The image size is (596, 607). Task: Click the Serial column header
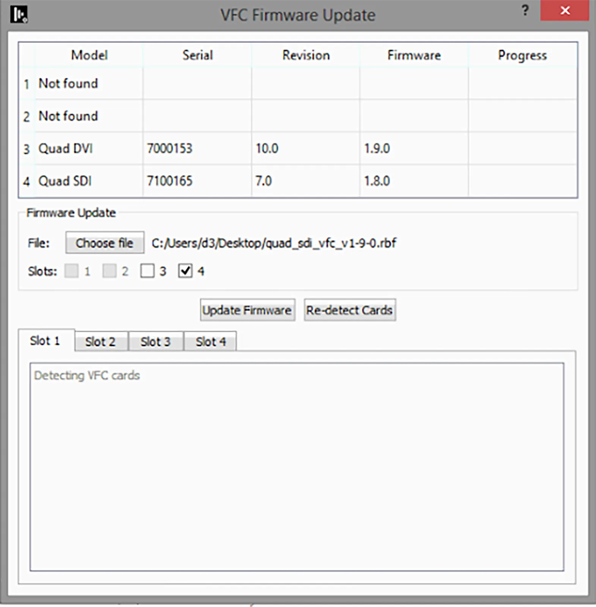pyautogui.click(x=197, y=55)
